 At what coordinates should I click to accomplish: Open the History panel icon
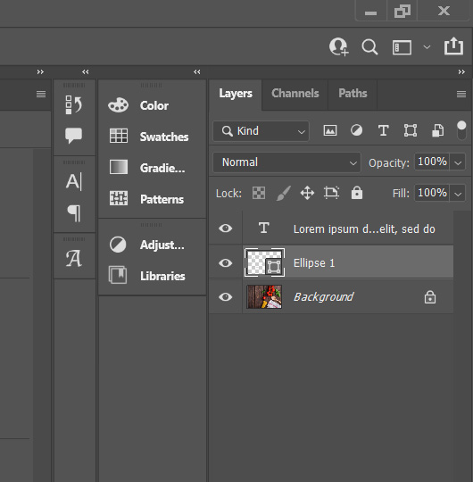tap(74, 104)
